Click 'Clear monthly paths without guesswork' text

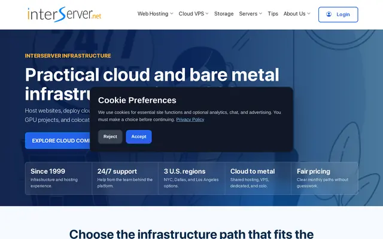(x=323, y=183)
